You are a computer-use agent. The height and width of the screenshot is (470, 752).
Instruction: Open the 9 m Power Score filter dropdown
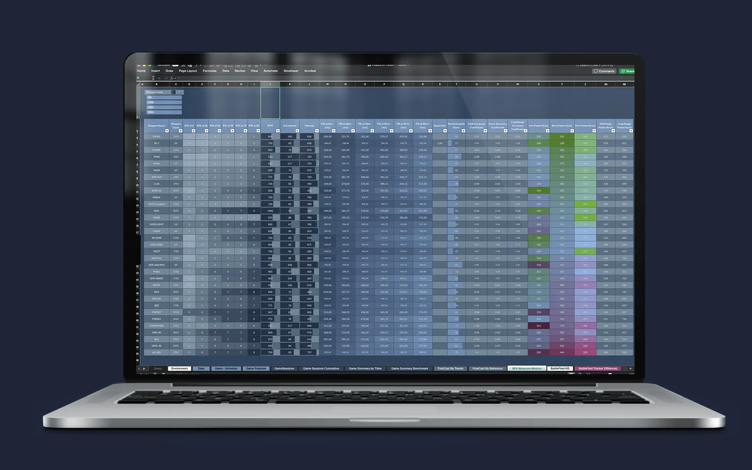coord(547,131)
